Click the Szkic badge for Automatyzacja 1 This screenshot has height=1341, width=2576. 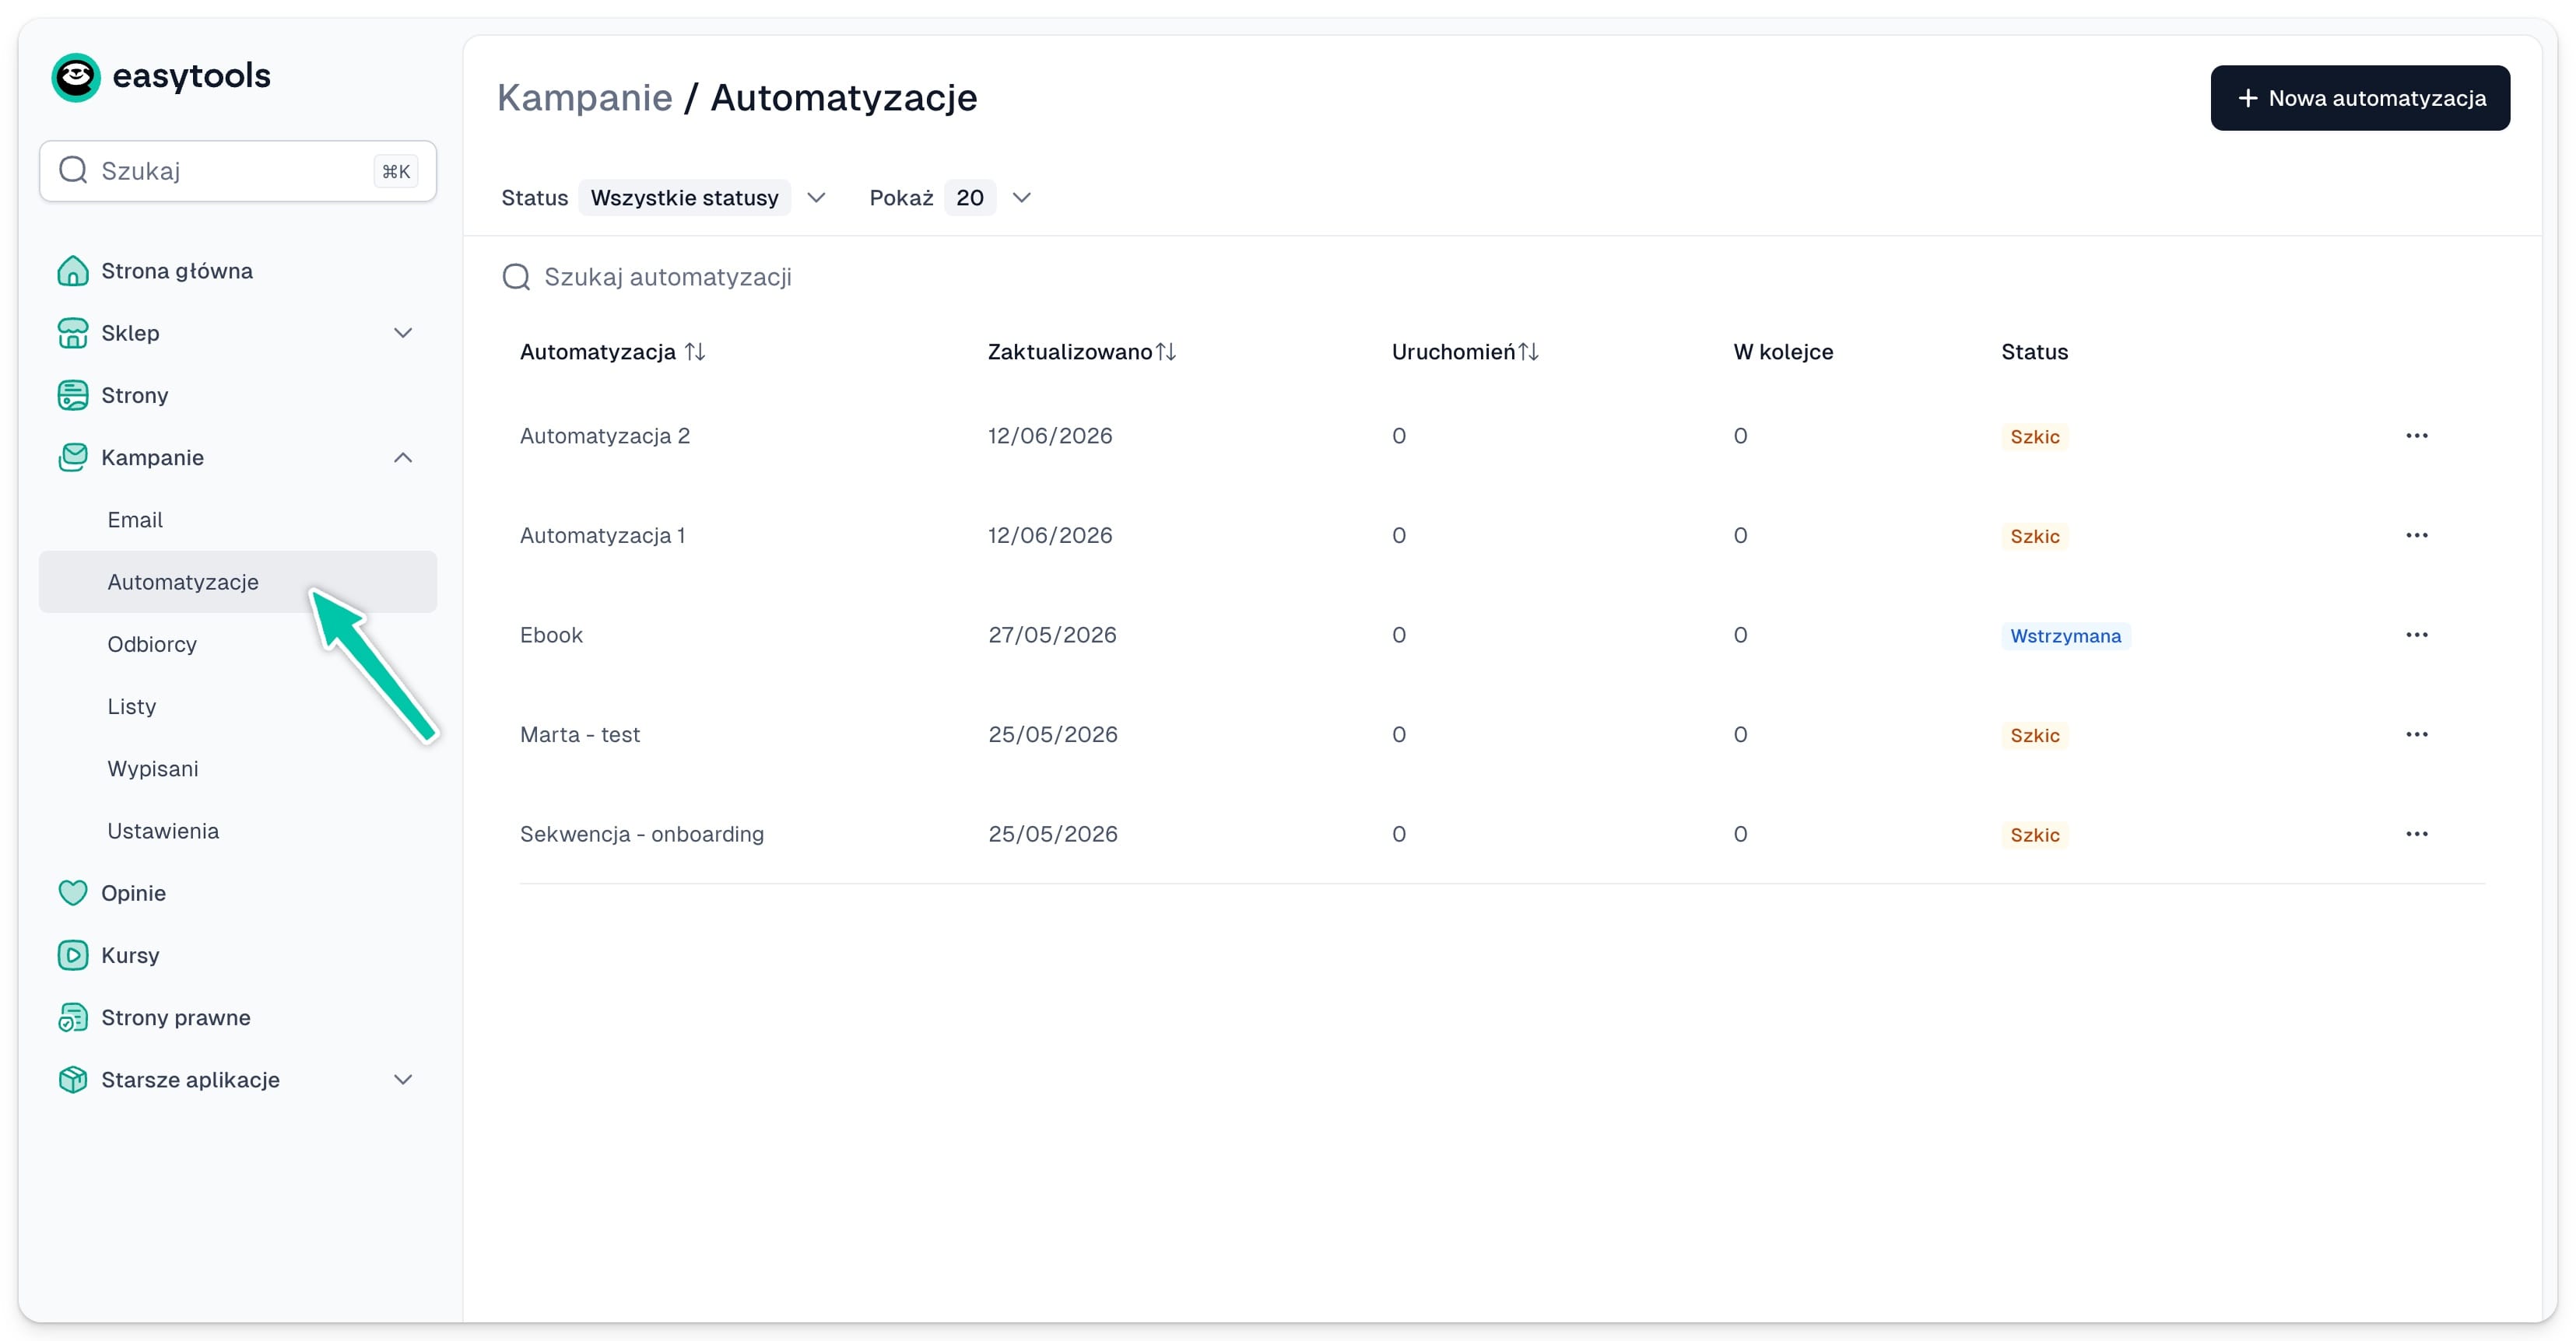(x=2034, y=537)
